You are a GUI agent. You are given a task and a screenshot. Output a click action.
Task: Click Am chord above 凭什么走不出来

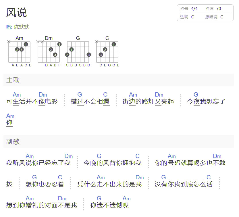[x=101, y=177]
